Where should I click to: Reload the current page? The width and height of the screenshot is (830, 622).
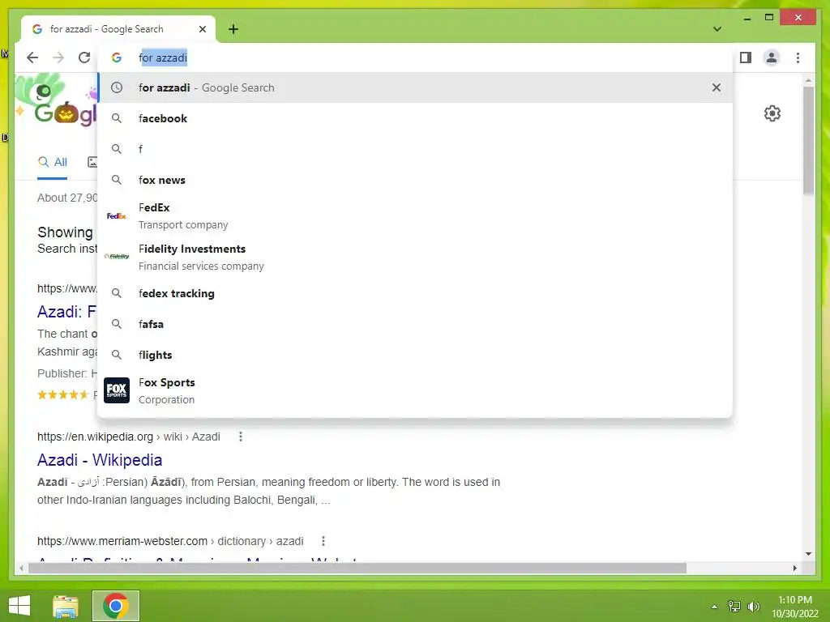click(x=84, y=58)
